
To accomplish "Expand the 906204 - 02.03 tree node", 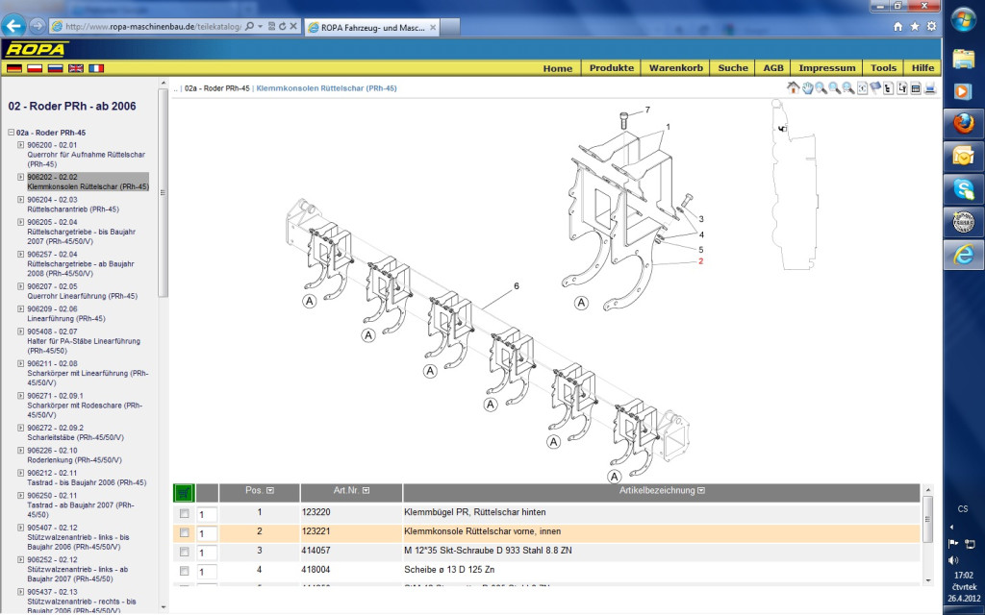I will [21, 200].
